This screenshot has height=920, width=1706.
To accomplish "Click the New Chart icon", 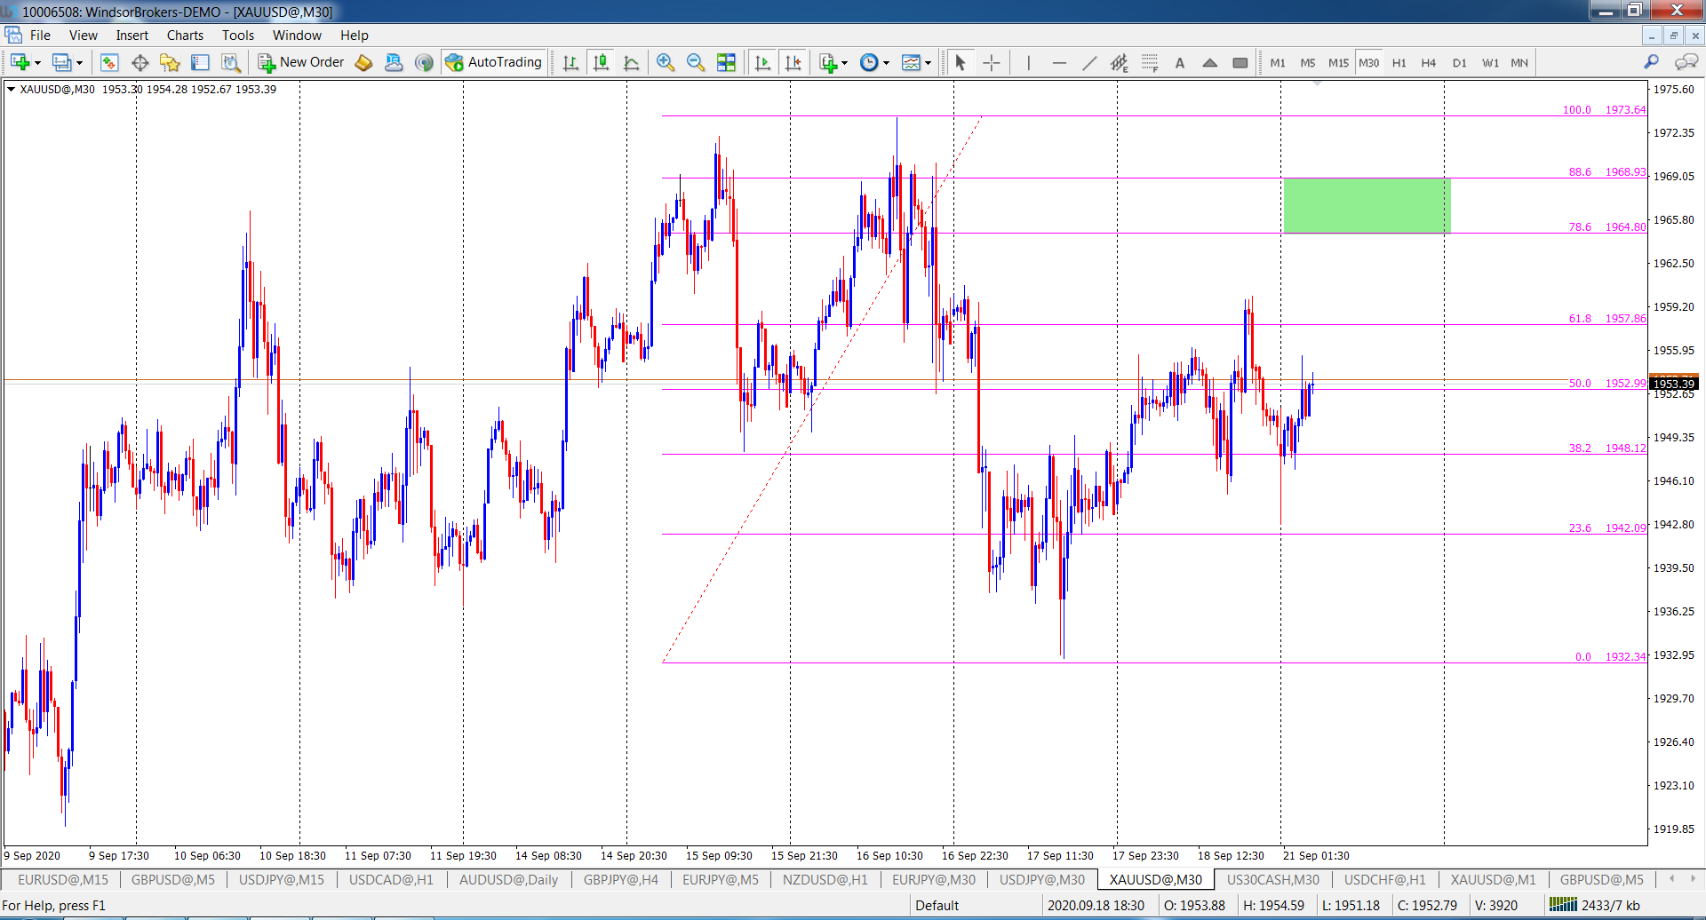I will click(x=20, y=62).
